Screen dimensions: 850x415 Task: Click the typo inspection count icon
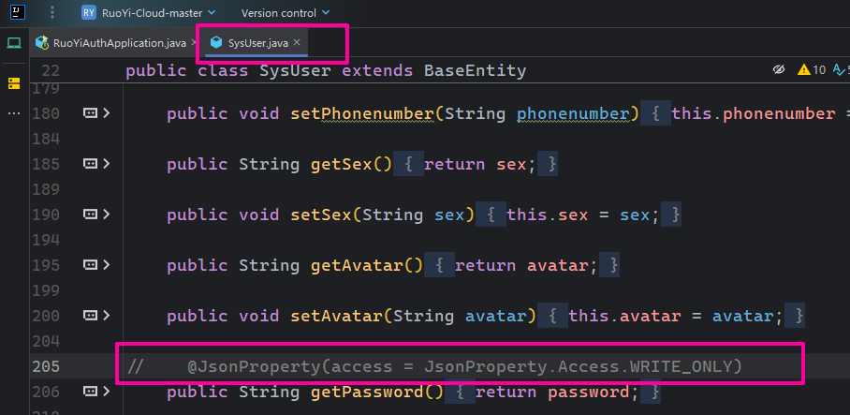[835, 70]
